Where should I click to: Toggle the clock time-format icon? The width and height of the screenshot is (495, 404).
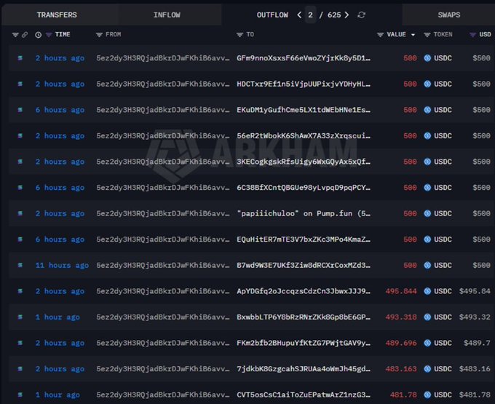[38, 35]
